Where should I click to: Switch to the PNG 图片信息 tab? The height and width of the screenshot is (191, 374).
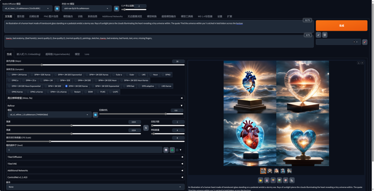click(51, 16)
